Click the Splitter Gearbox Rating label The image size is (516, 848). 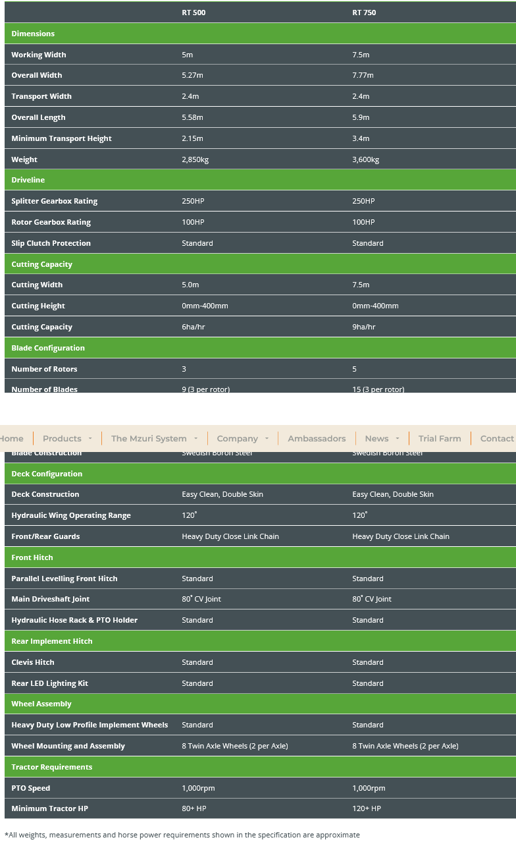tap(54, 201)
